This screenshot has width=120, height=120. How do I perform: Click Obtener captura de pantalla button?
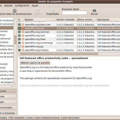[x=35, y=63]
